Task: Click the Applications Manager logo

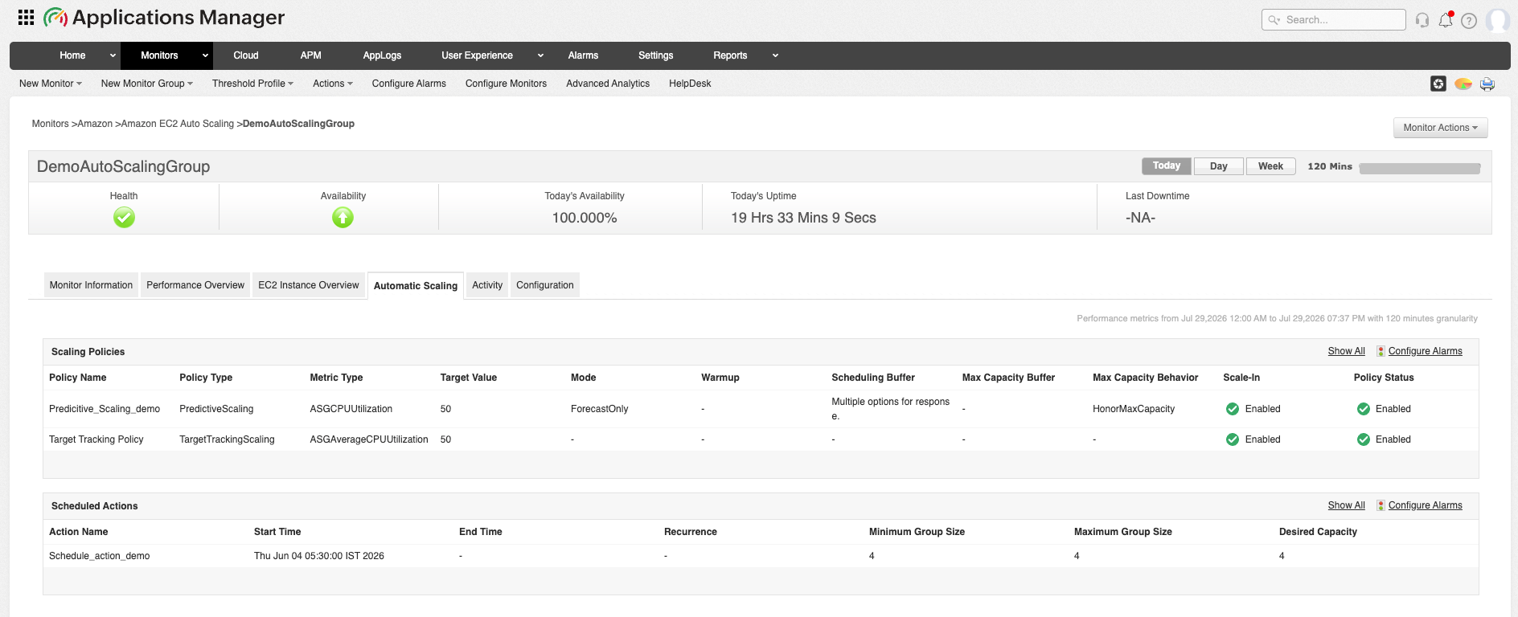Action: (x=165, y=18)
